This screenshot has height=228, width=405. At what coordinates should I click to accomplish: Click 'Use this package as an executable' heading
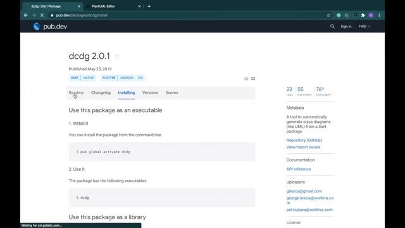coord(115,110)
